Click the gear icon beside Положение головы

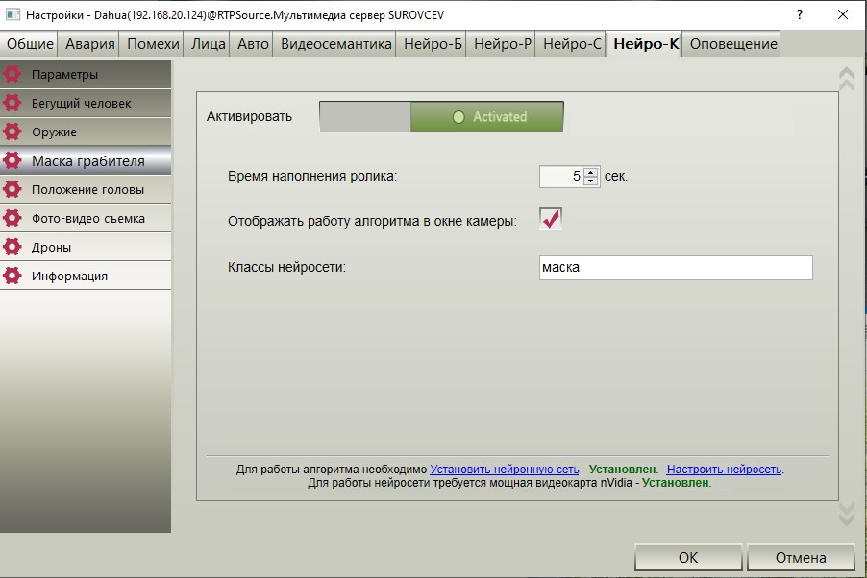coord(12,189)
